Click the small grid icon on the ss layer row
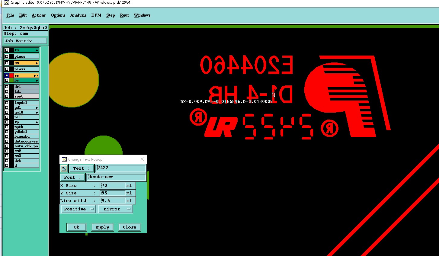Screen dimensions: 439x256 tap(37, 75)
